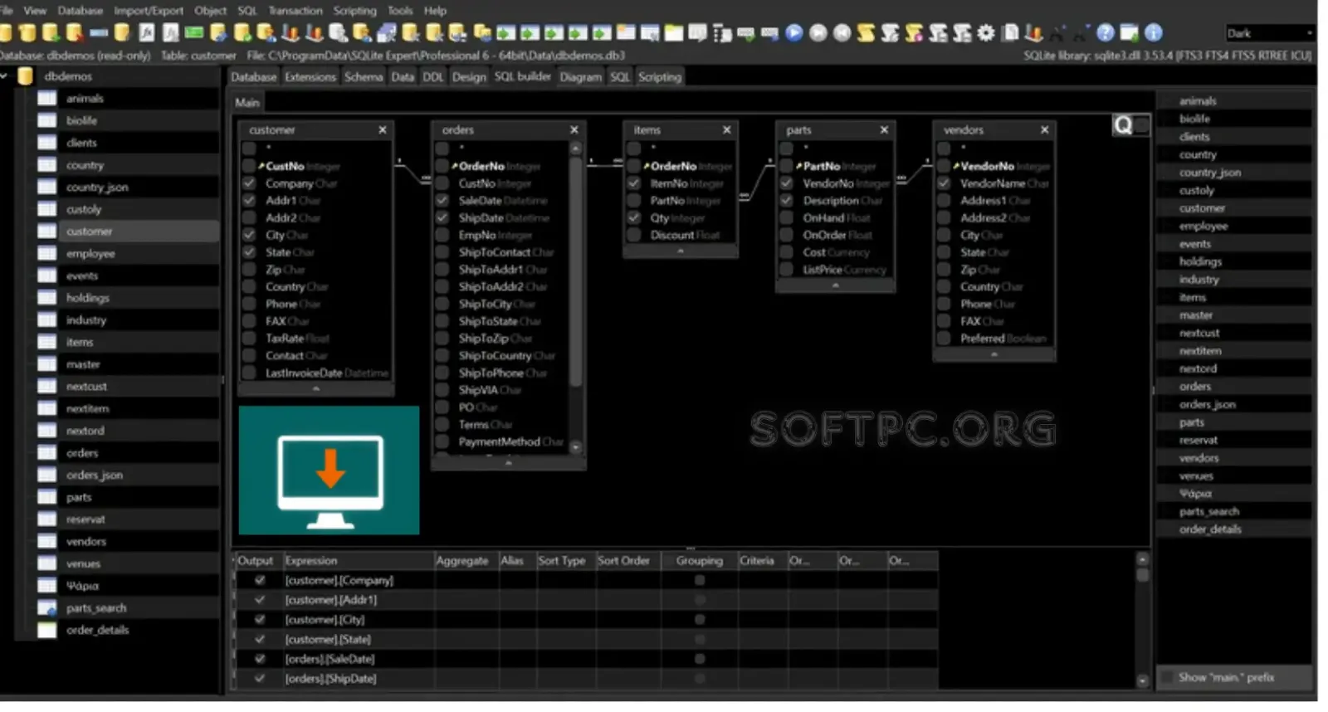This screenshot has height=712, width=1328.
Task: Collapse orders table box via bottom arrow
Action: click(509, 463)
